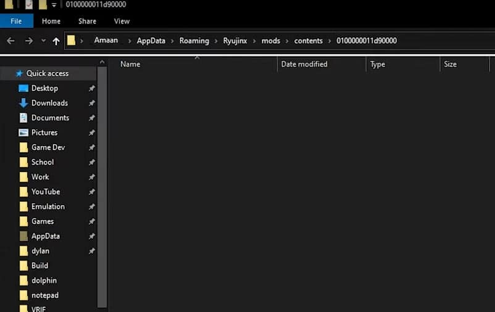Open recent locations dropdown chevron
495x312 pixels.
pos(43,41)
